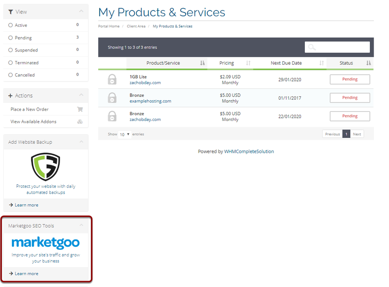The width and height of the screenshot is (389, 287).
Task: Collapse the Marketgoo SEO Tools panel
Action: (x=81, y=225)
